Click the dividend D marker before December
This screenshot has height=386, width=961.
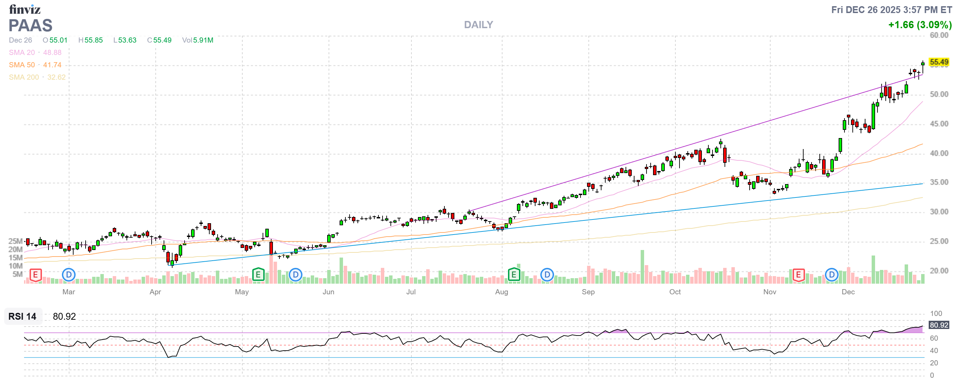(x=831, y=275)
